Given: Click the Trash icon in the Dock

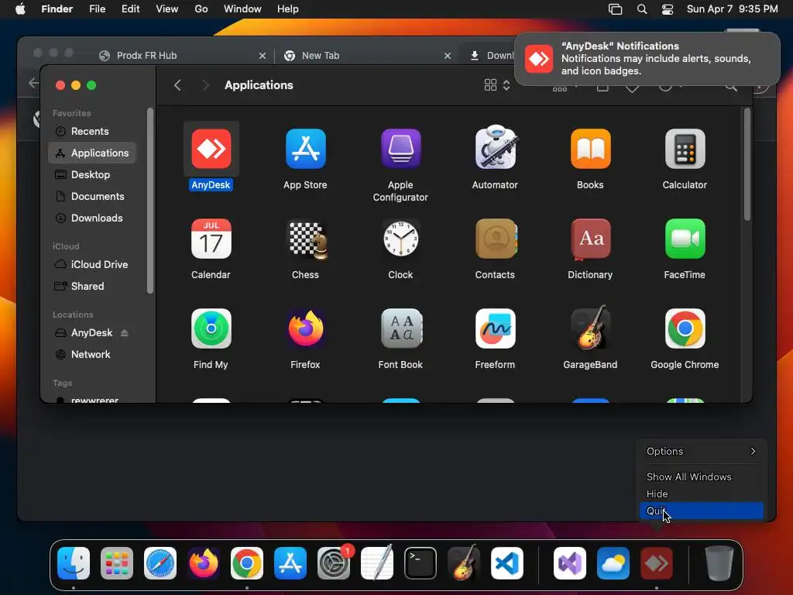Looking at the screenshot, I should 719,563.
